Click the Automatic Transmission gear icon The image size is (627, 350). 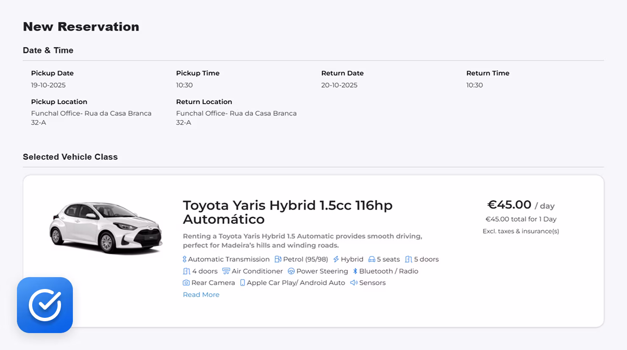pyautogui.click(x=185, y=259)
